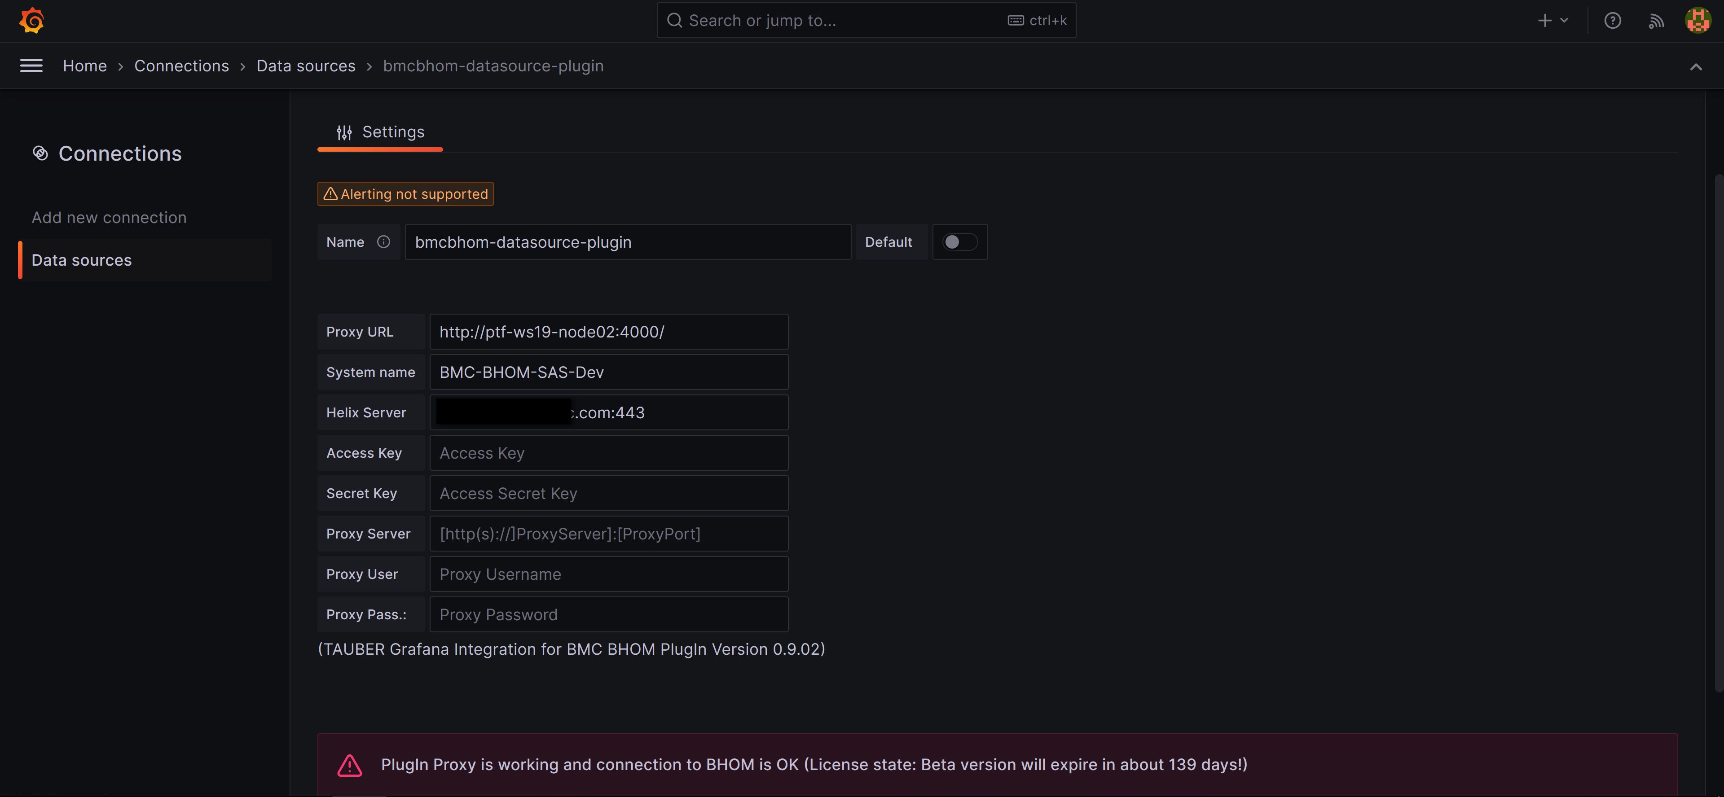Click the Proxy Username field
Viewport: 1724px width, 797px height.
coord(609,574)
